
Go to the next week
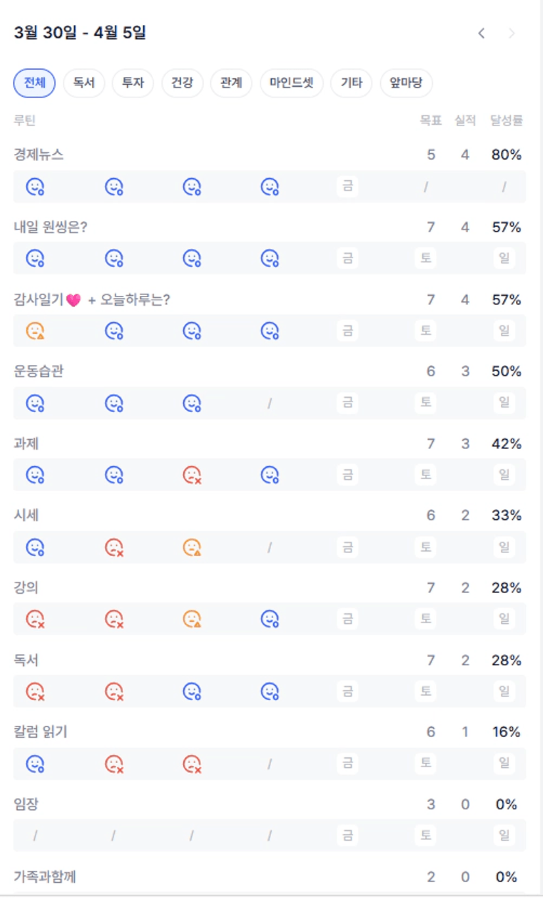pos(512,34)
